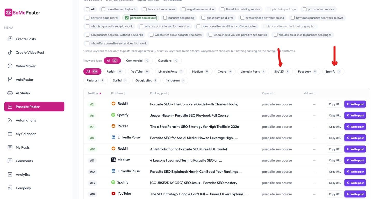373x199 pixels.
Task: Check guest post paid sites keyword
Action: click(x=203, y=18)
